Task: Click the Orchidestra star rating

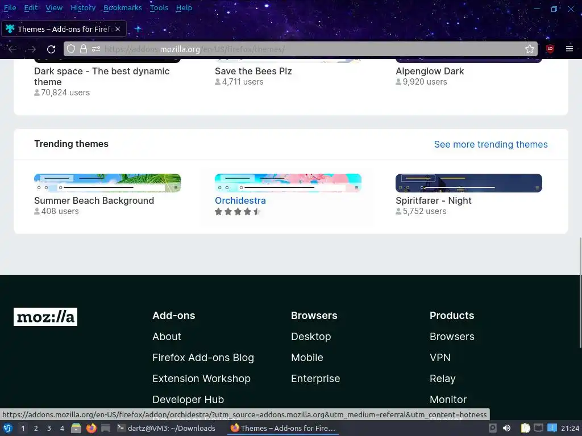Action: 238,212
